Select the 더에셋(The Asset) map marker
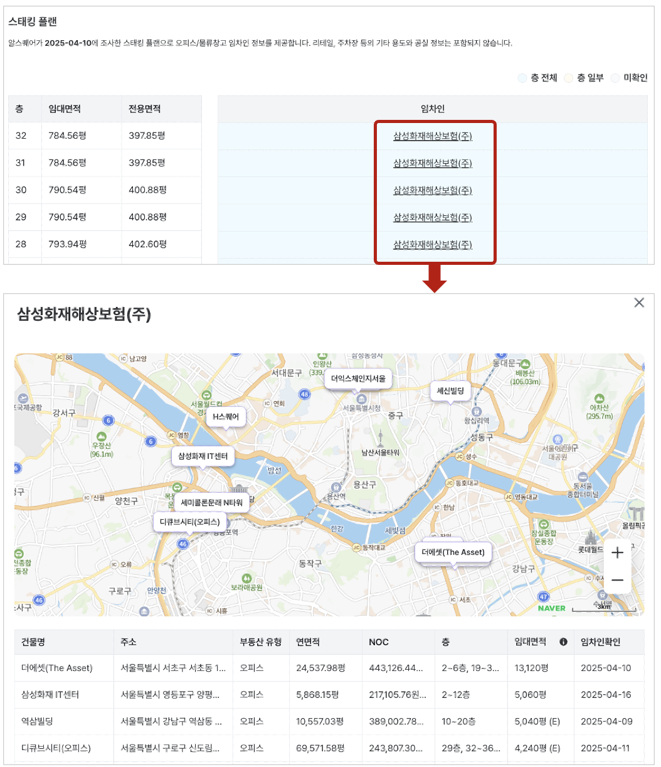661x767 pixels. [x=453, y=552]
